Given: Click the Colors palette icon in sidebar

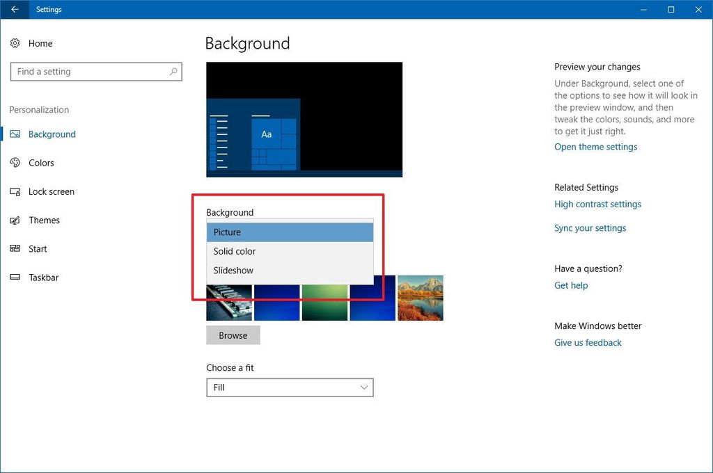Looking at the screenshot, I should (x=15, y=163).
